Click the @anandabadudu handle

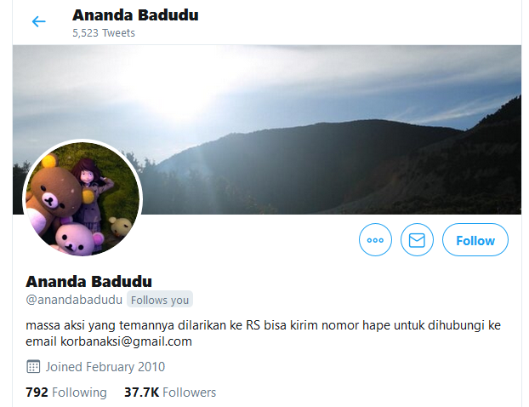tap(74, 300)
